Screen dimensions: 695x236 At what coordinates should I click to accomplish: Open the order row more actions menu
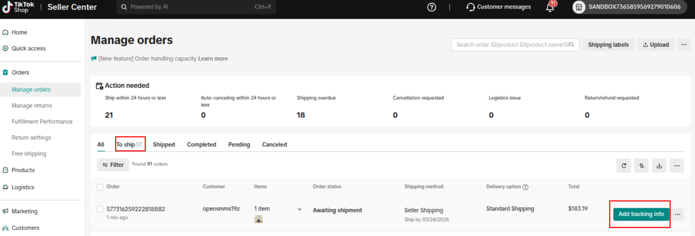(x=677, y=214)
